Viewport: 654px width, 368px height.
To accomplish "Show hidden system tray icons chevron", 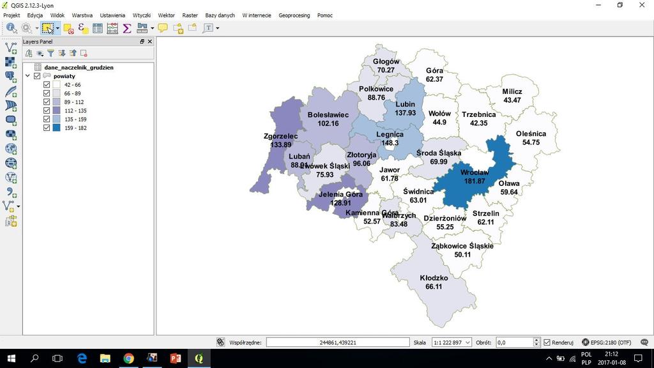I will tap(549, 358).
